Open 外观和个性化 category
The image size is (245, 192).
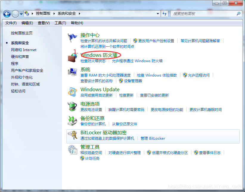(x=22, y=77)
